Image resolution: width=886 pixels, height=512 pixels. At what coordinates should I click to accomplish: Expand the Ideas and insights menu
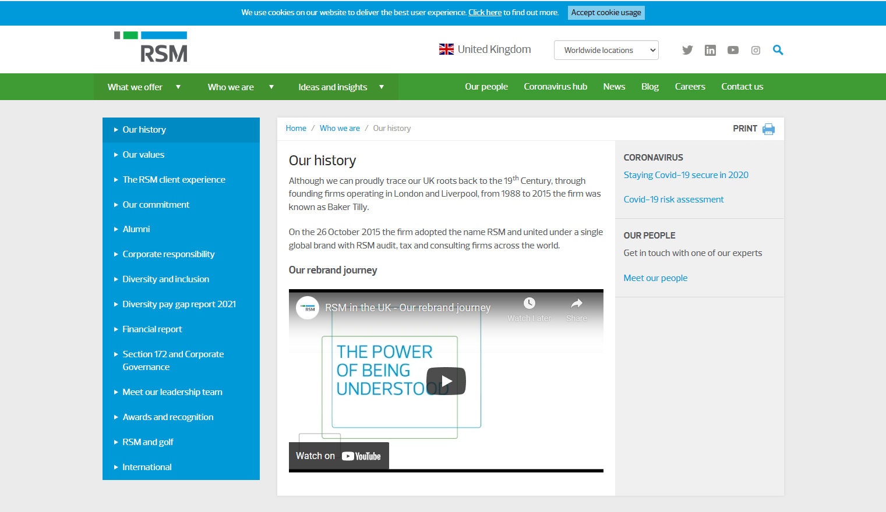tap(341, 87)
